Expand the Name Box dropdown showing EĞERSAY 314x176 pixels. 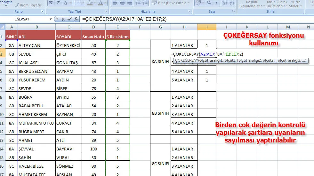(51, 19)
